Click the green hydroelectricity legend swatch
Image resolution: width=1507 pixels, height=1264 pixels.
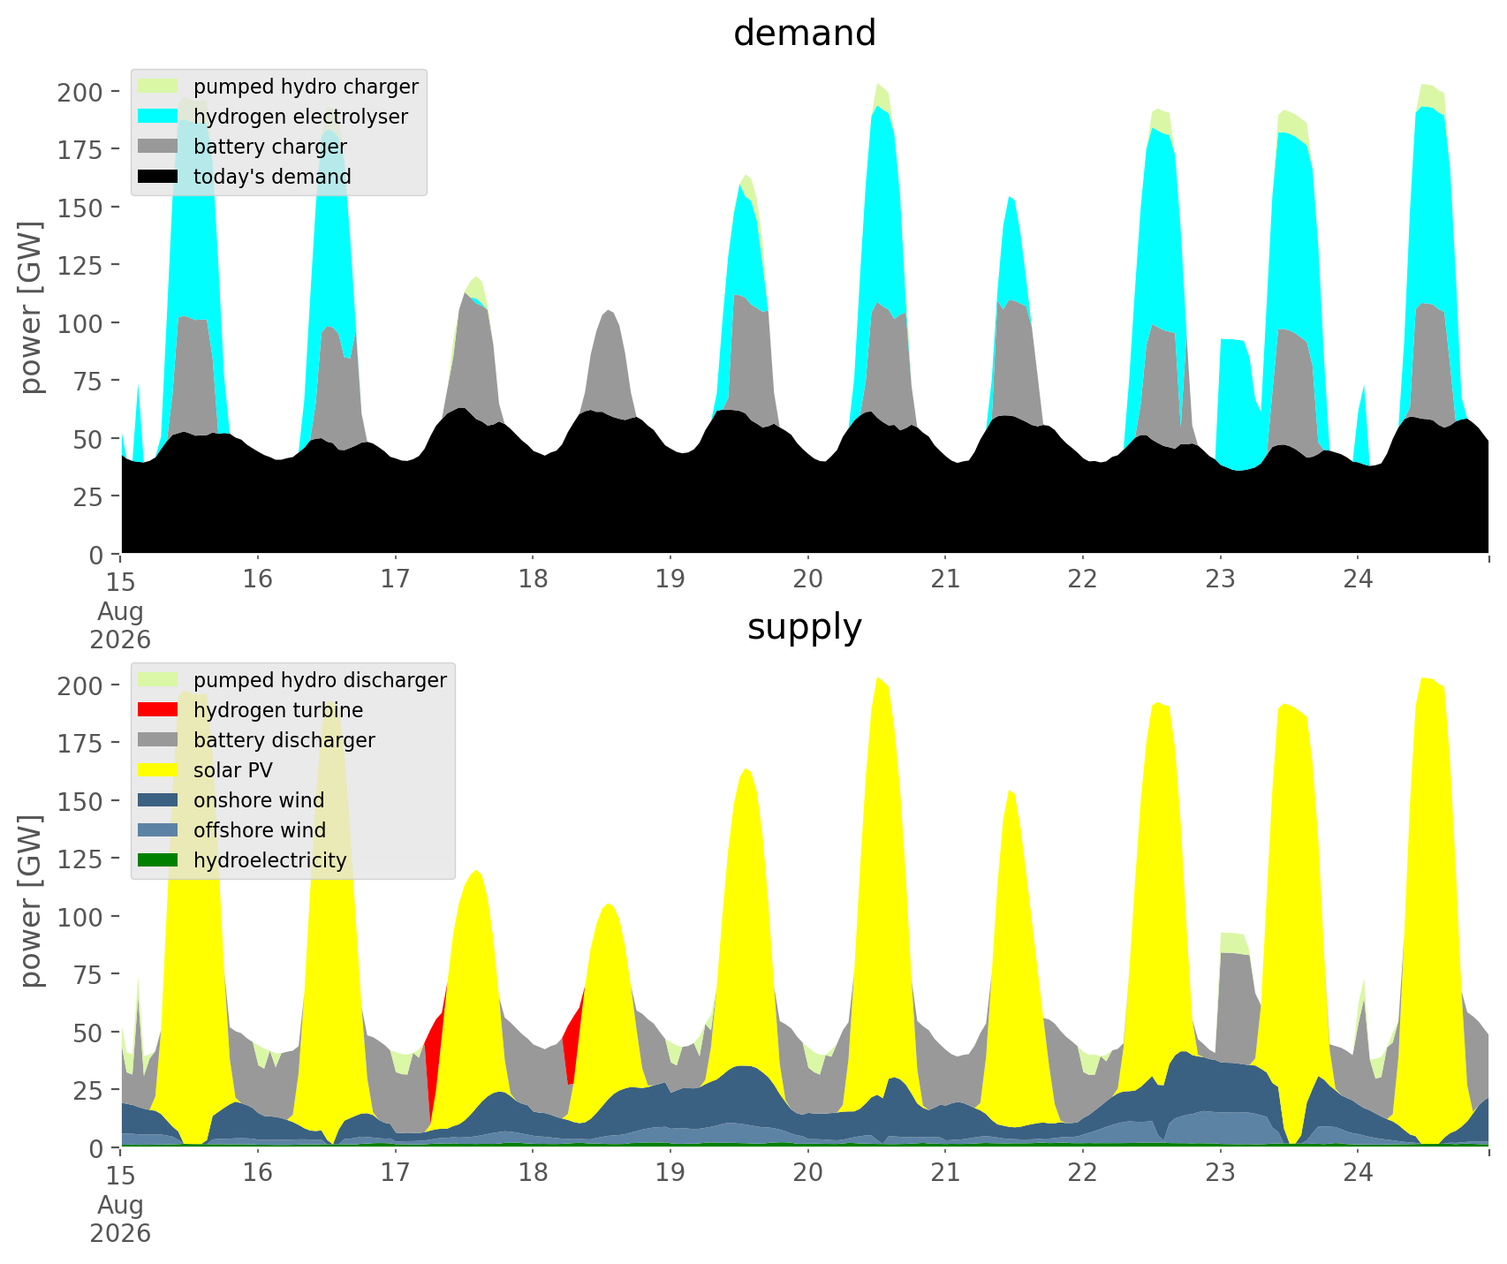(x=158, y=860)
